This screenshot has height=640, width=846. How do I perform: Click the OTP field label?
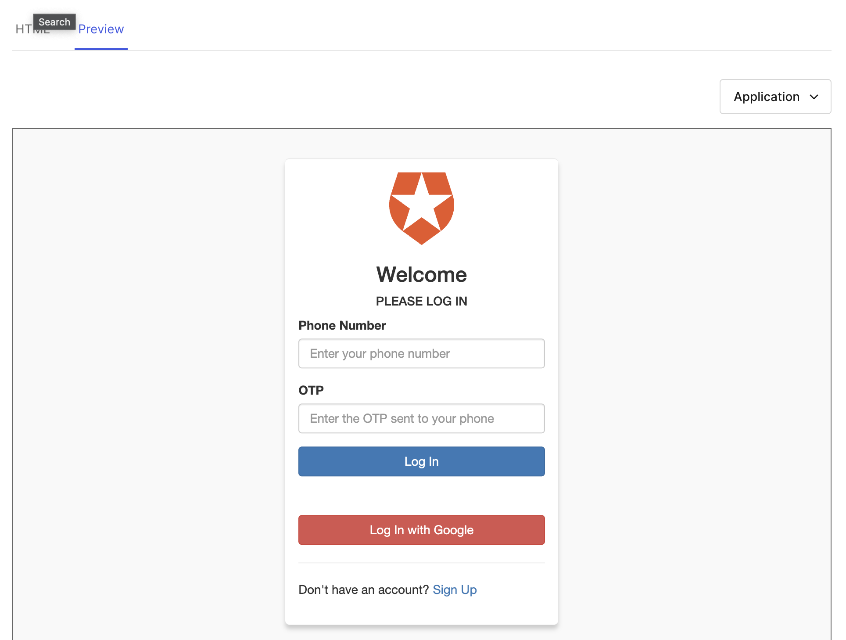click(x=311, y=390)
